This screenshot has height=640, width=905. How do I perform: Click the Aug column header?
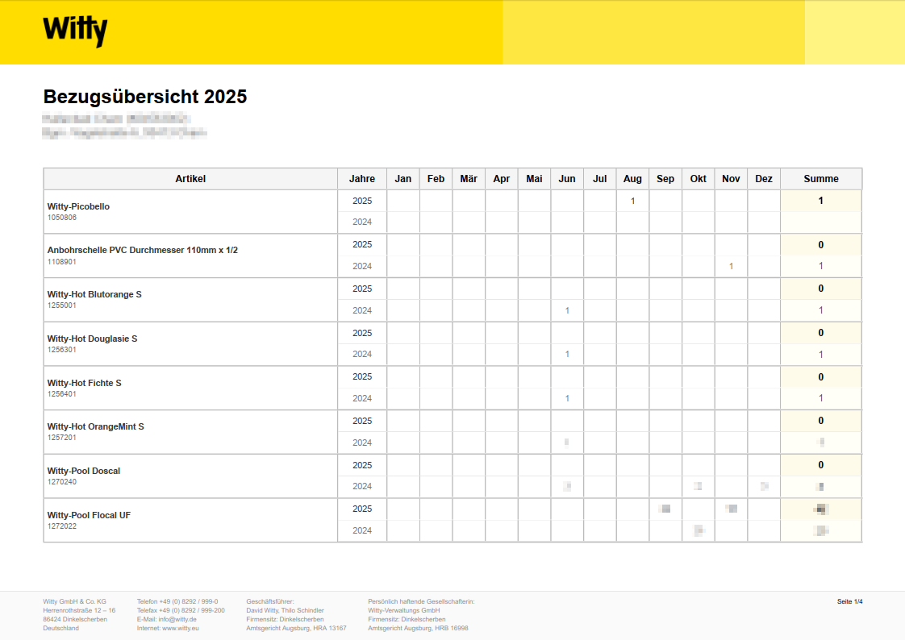point(632,179)
